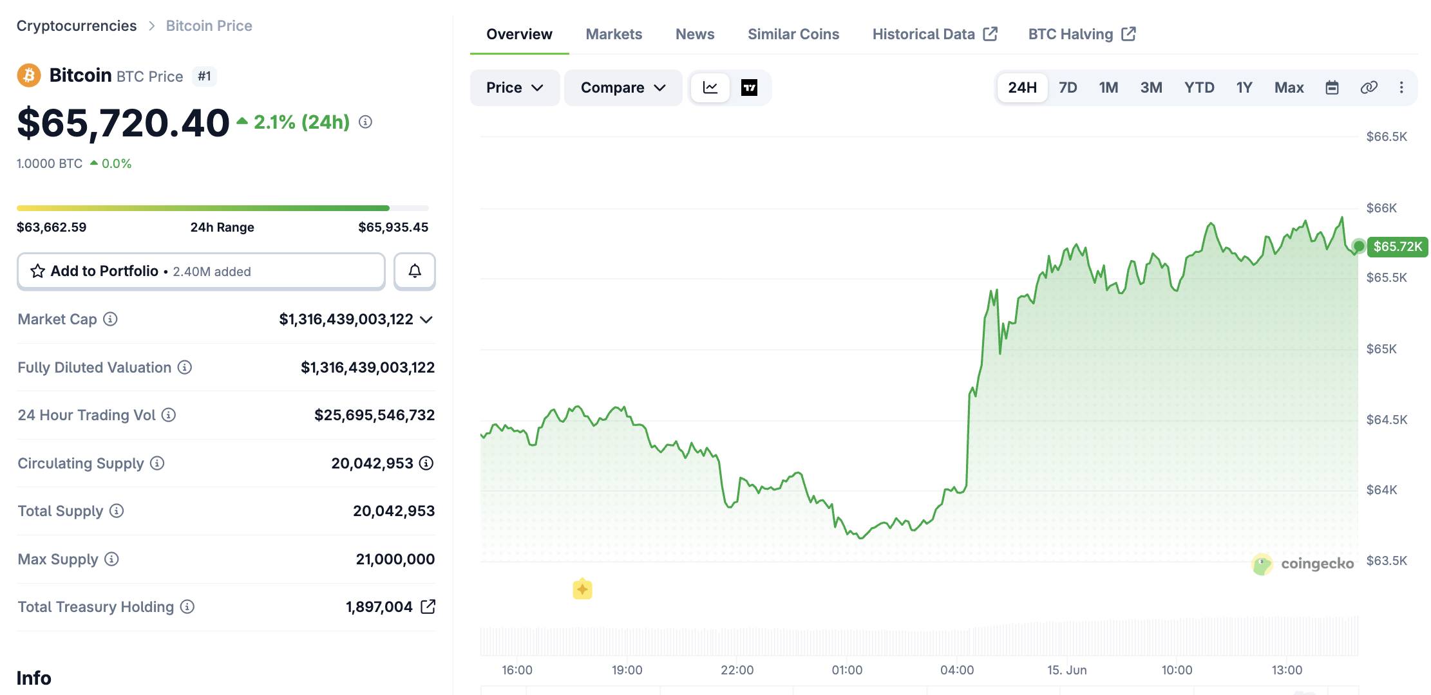Open Total Treasury Holding info icon

pos(187,607)
